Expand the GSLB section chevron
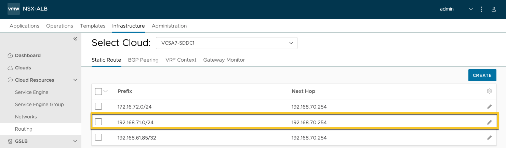The width and height of the screenshot is (506, 148). pos(75,141)
